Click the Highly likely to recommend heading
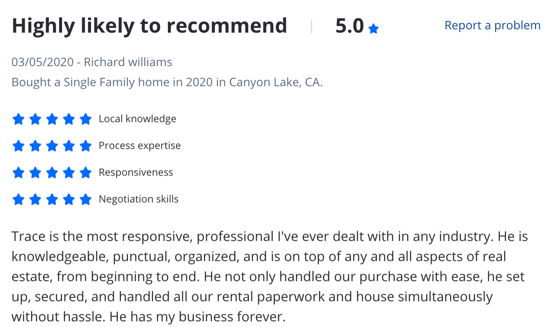The height and width of the screenshot is (327, 559). pyautogui.click(x=149, y=26)
